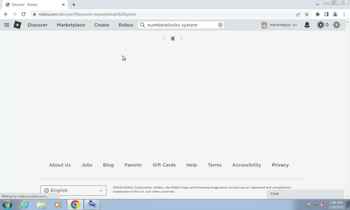
Task: Open the taskbar clock showing 1:00 AM
Action: tap(336, 205)
